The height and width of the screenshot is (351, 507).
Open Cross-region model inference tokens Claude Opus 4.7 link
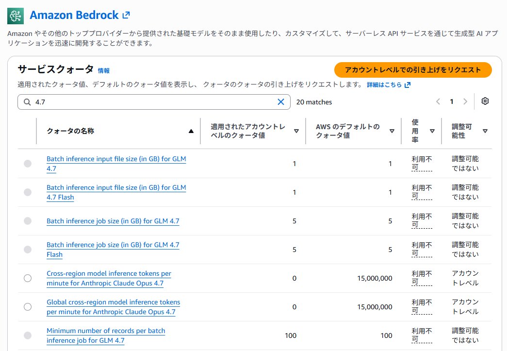click(109, 278)
